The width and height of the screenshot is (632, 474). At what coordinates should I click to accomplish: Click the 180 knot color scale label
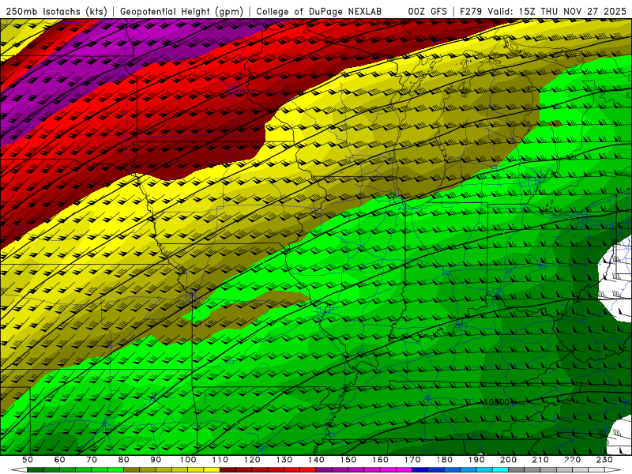coord(445,460)
